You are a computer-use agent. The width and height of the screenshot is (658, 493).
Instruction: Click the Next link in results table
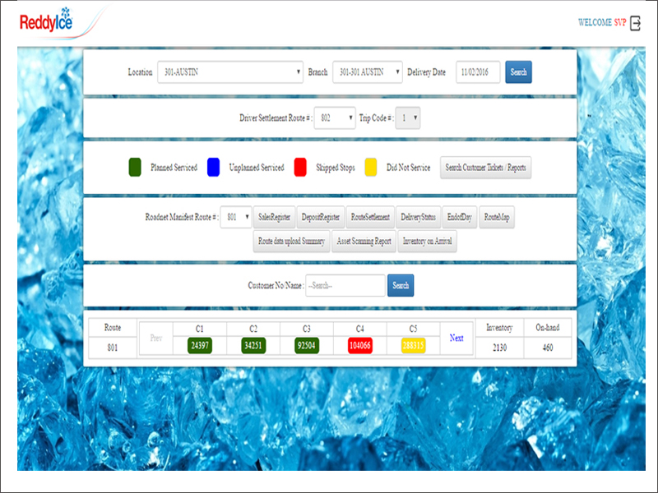click(456, 338)
